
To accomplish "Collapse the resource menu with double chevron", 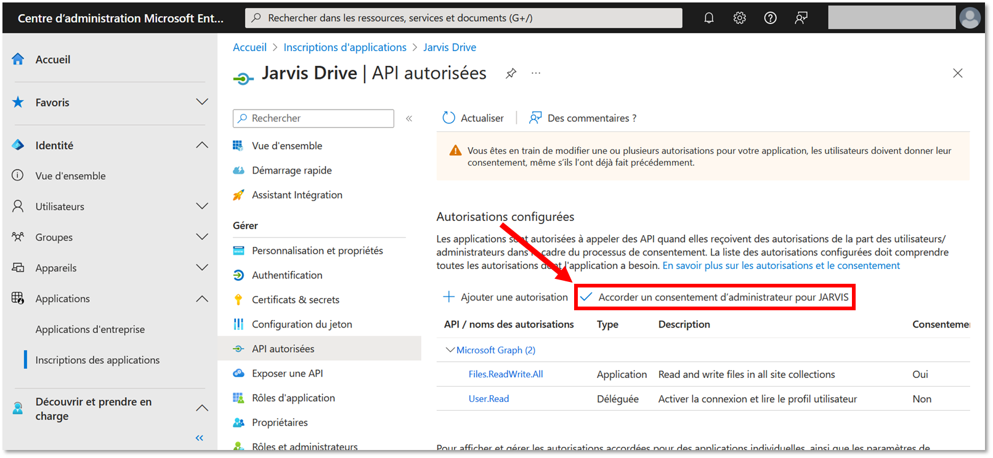I will coord(409,118).
